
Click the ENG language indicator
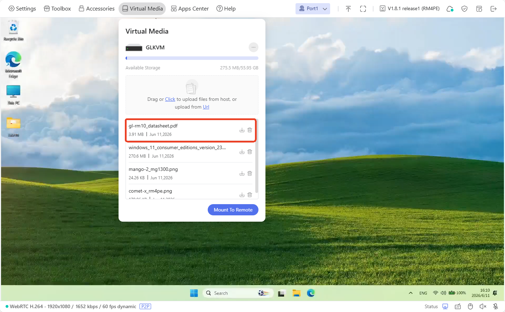(423, 293)
